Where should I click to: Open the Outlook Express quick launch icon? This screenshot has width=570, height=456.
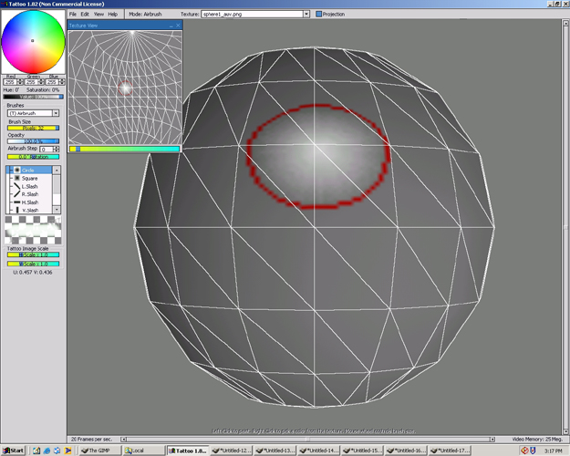(57, 451)
